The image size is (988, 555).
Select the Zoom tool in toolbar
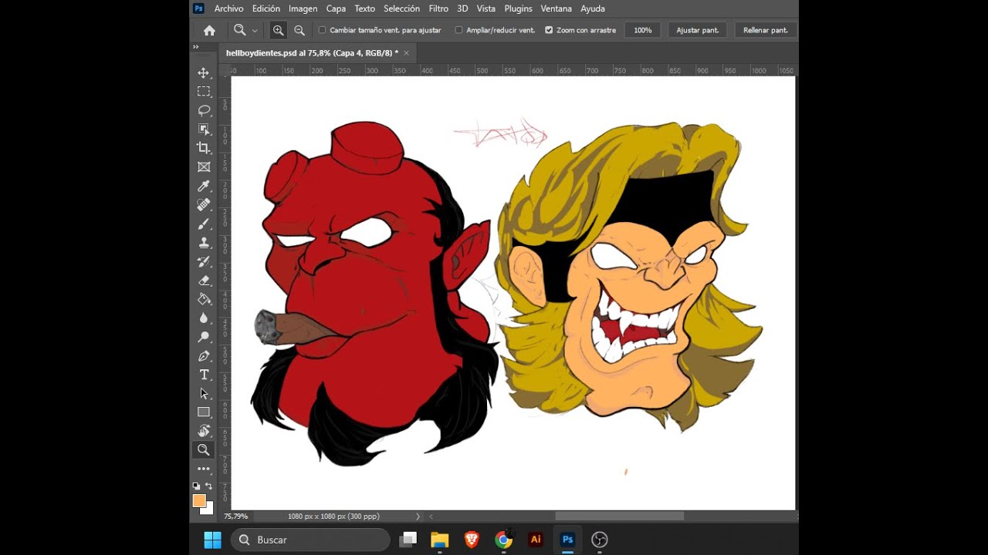[x=204, y=449]
